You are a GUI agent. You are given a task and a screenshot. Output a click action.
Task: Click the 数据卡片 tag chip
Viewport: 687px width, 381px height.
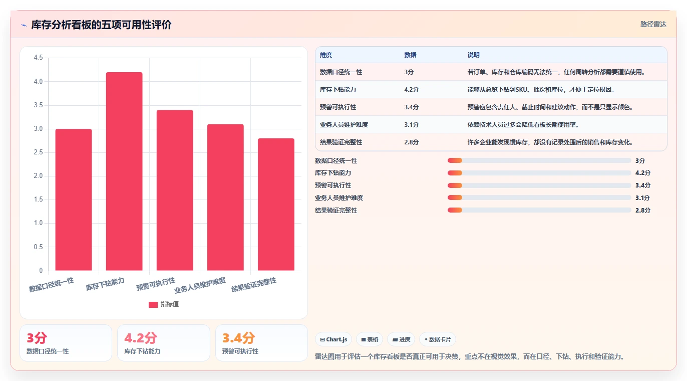438,339
